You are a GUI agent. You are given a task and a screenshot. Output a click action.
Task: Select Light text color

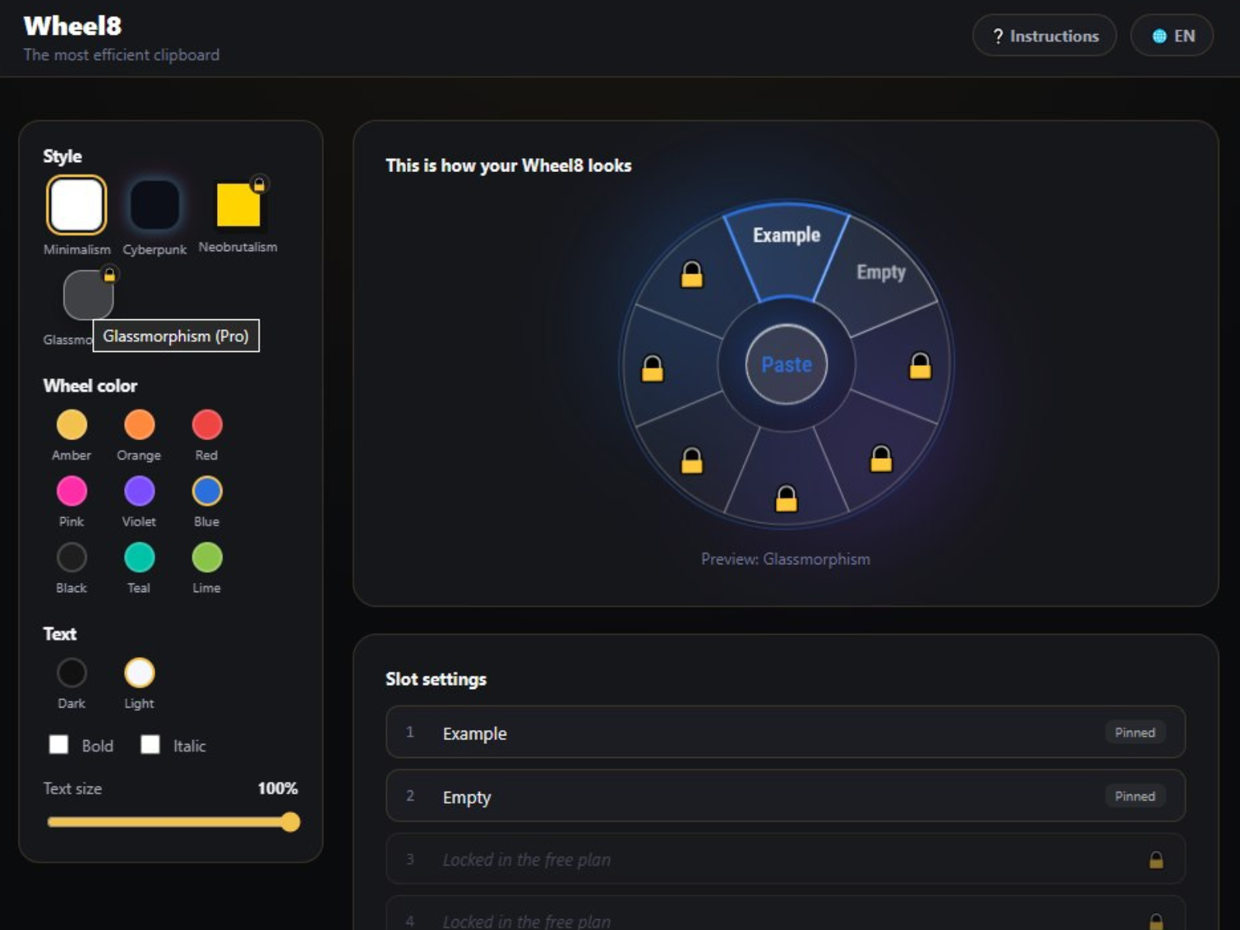[139, 673]
